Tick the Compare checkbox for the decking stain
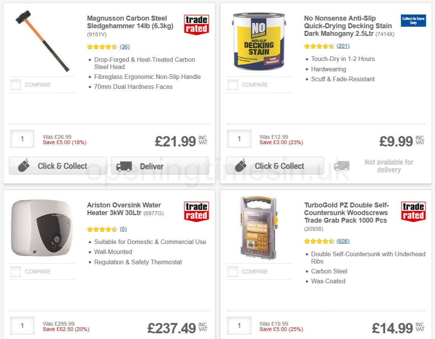The image size is (435, 339). [x=232, y=85]
